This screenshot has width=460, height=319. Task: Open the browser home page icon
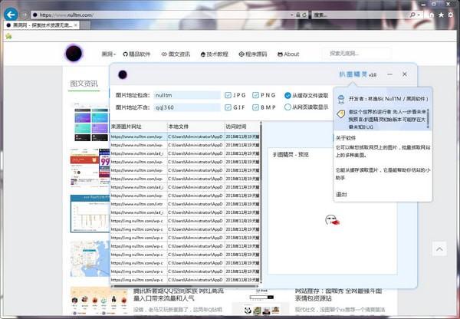432,15
